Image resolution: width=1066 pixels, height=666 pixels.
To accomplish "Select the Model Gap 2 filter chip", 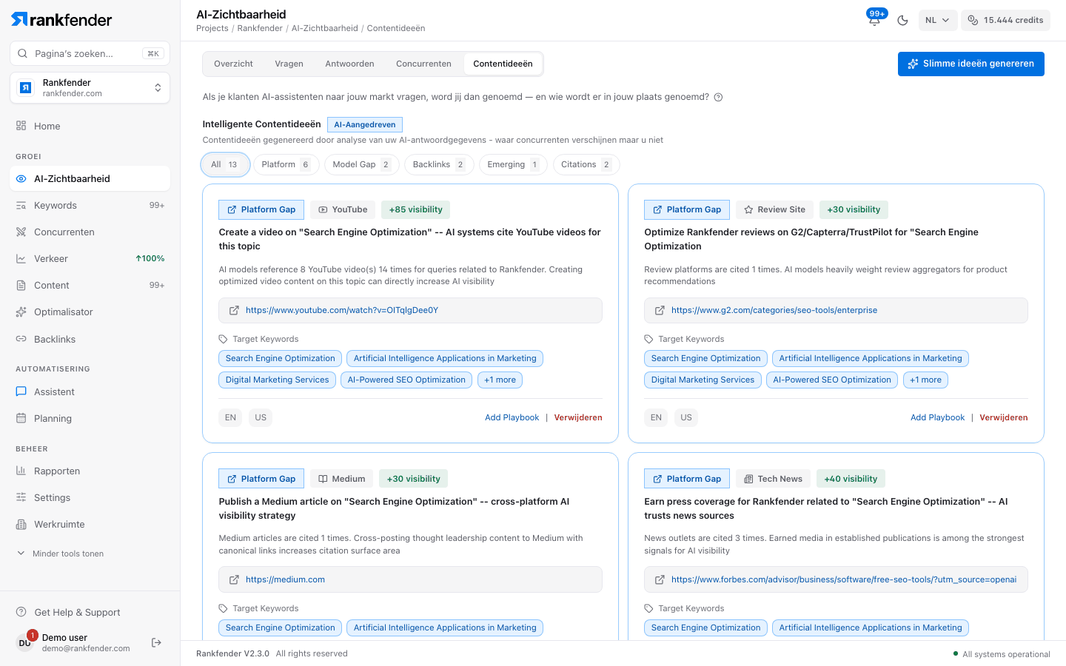I will [361, 164].
